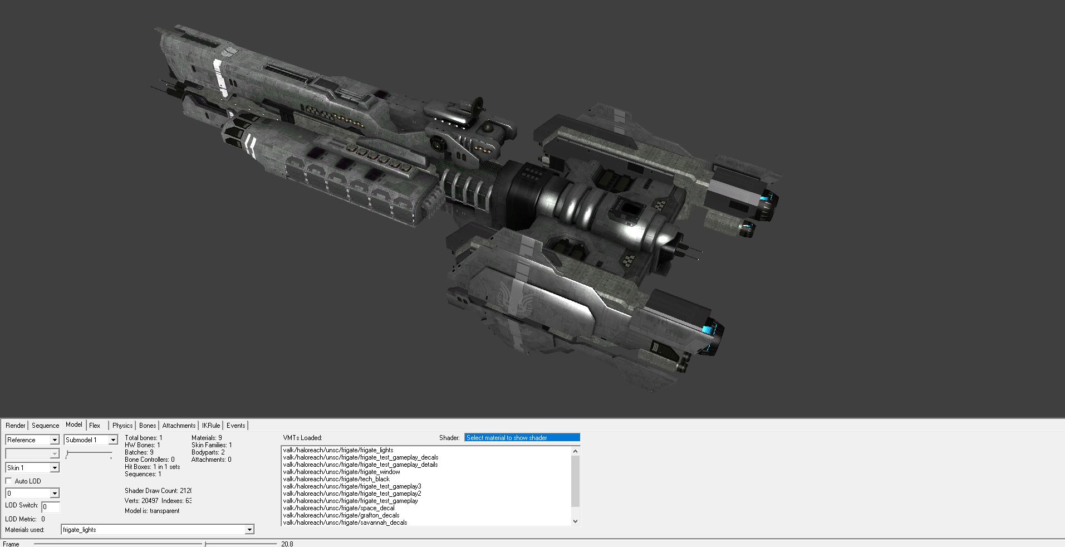Open the Reference bodypart dropdown
The width and height of the screenshot is (1065, 547).
(32, 439)
